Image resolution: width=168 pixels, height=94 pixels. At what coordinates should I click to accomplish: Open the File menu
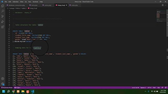(6, 2)
